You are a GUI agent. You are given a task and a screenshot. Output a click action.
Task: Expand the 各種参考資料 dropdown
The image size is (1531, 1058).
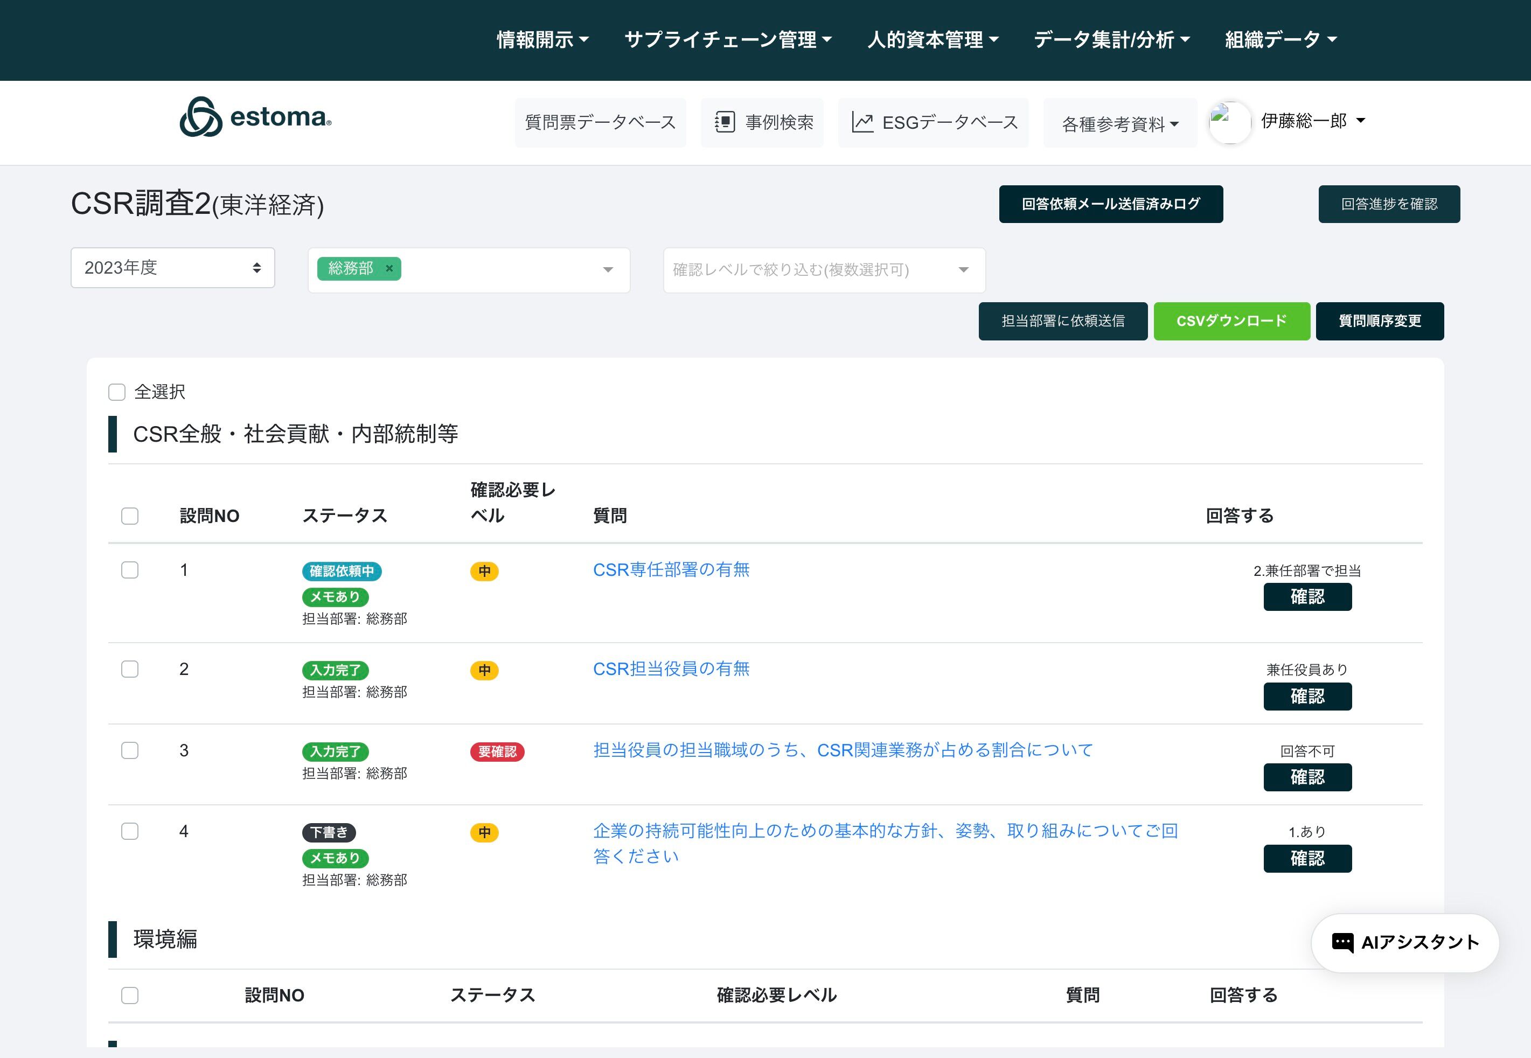1120,124
